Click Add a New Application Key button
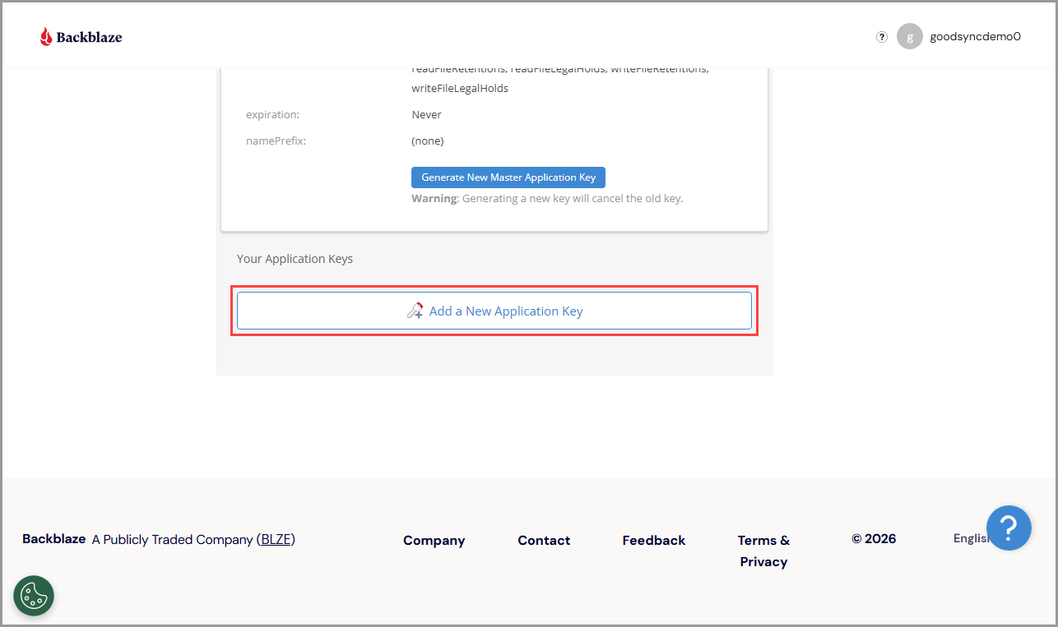Image resolution: width=1058 pixels, height=627 pixels. 494,311
